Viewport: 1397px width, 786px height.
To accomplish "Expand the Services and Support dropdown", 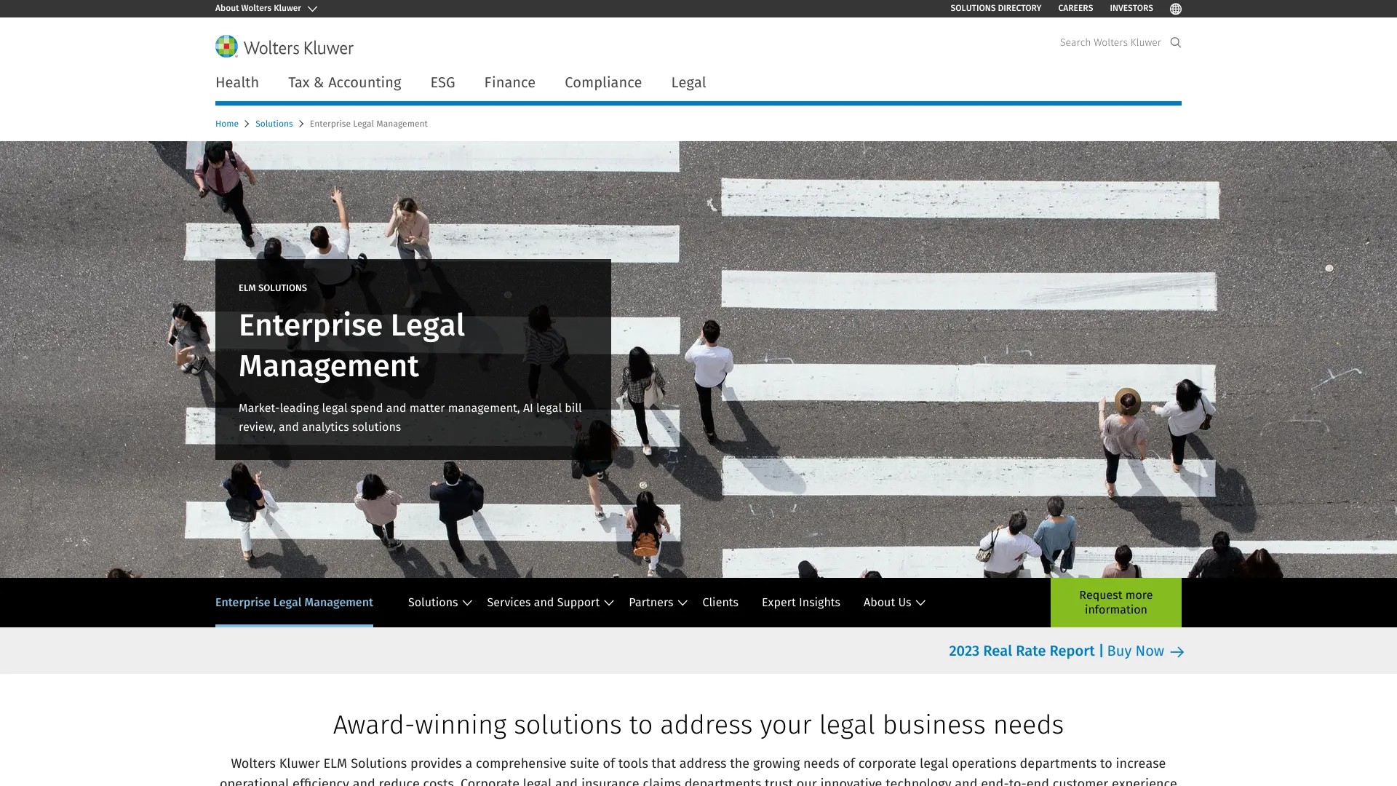I will (608, 603).
